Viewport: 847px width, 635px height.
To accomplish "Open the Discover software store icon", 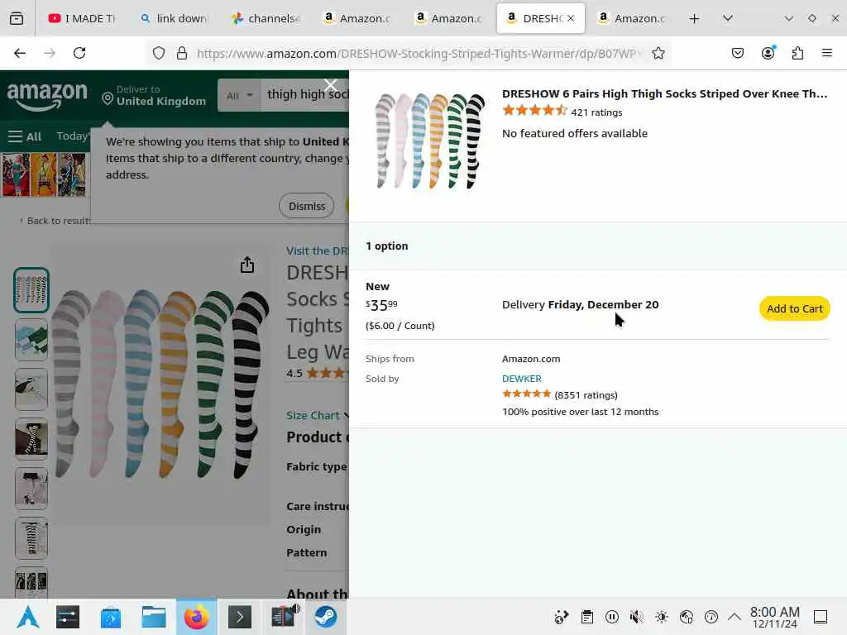I will coord(111,617).
